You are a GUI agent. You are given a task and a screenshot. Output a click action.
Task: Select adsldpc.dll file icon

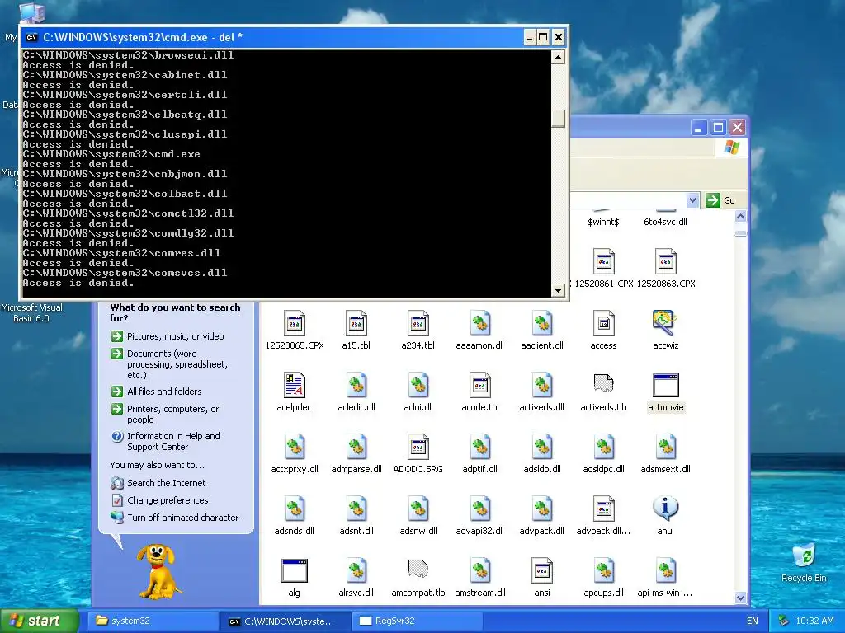click(603, 448)
